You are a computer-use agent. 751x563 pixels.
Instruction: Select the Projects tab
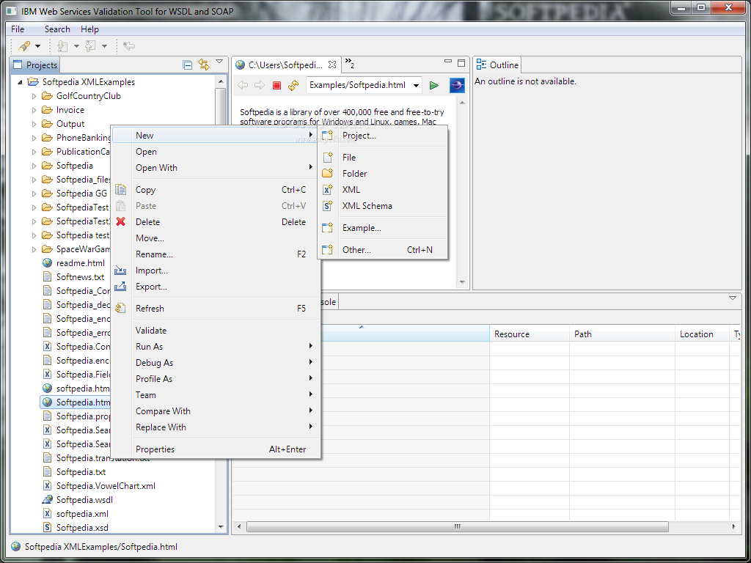point(35,65)
